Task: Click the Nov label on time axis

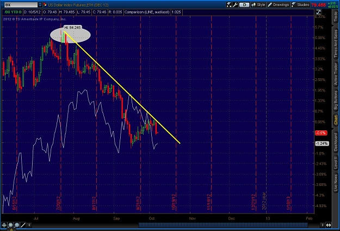Action: (x=193, y=218)
